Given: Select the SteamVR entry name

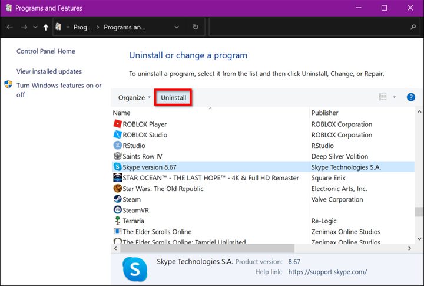Looking at the screenshot, I should tap(136, 210).
